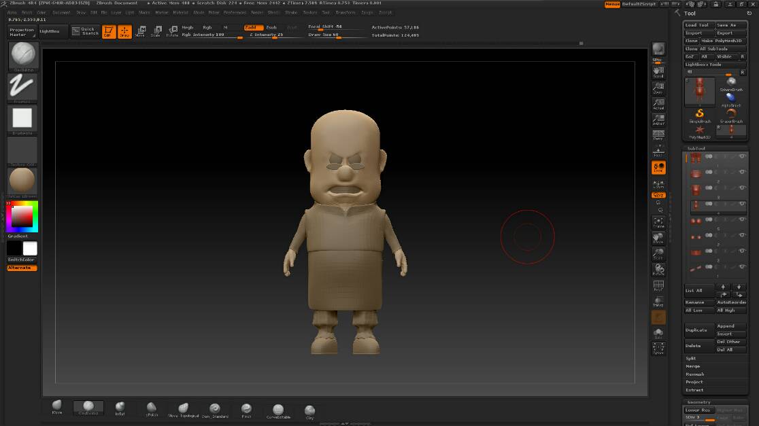The image size is (759, 426).
Task: Click the Load Tool button
Action: point(698,25)
